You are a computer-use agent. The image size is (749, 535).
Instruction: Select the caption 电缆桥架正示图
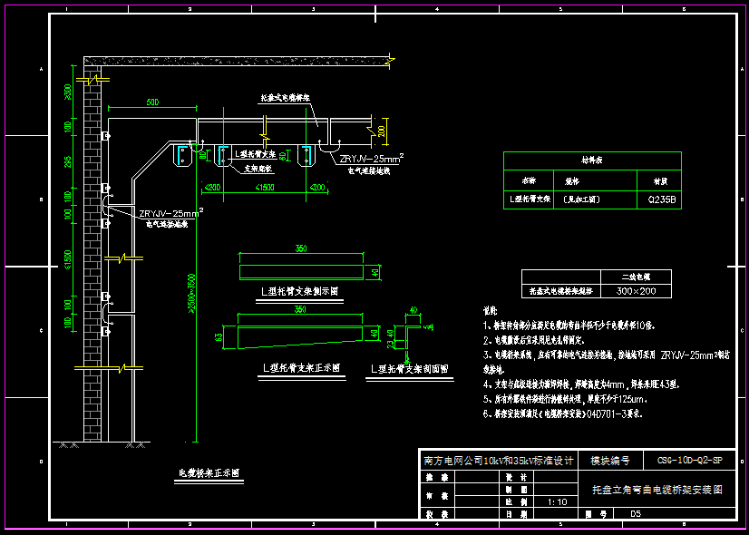[x=209, y=472]
